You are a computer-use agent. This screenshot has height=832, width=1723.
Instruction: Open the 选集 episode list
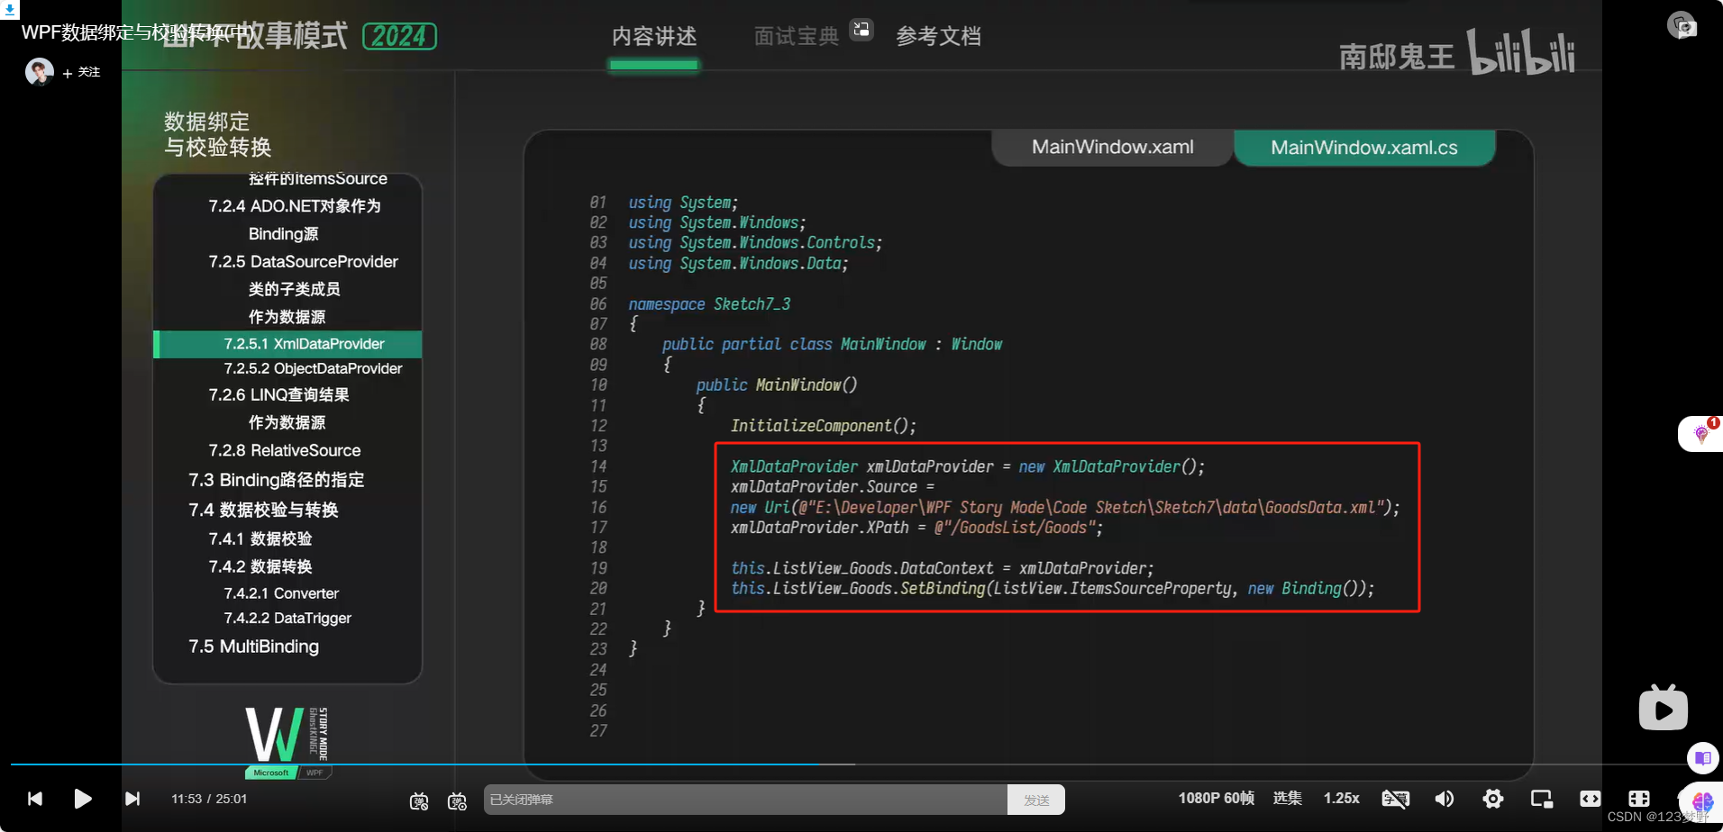tap(1288, 799)
